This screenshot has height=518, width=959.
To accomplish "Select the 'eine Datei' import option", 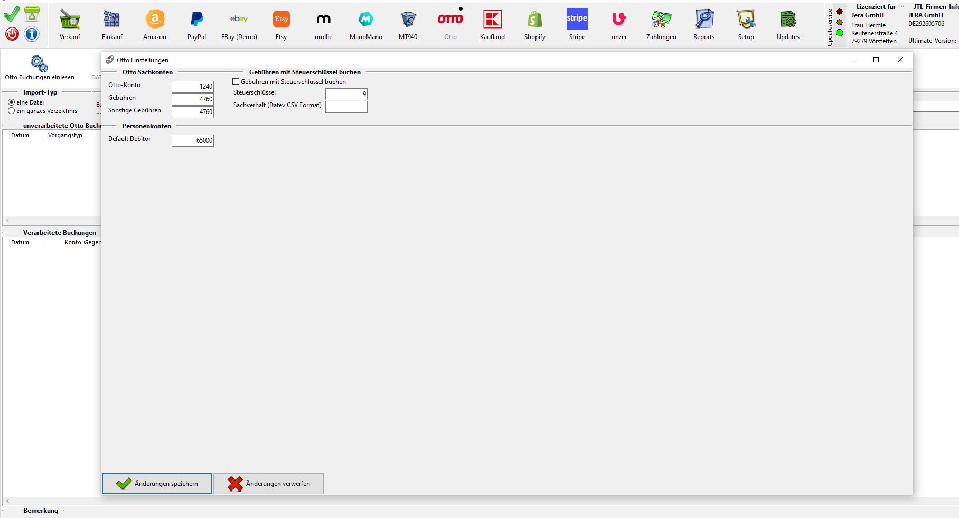I will pyautogui.click(x=12, y=102).
